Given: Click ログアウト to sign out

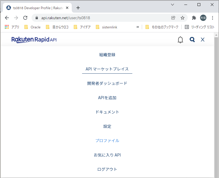Looking at the screenshot, I should coord(107,169).
